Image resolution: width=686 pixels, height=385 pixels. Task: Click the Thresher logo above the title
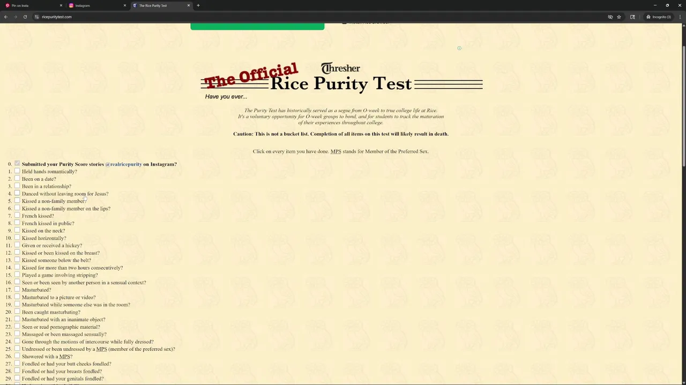pyautogui.click(x=340, y=68)
